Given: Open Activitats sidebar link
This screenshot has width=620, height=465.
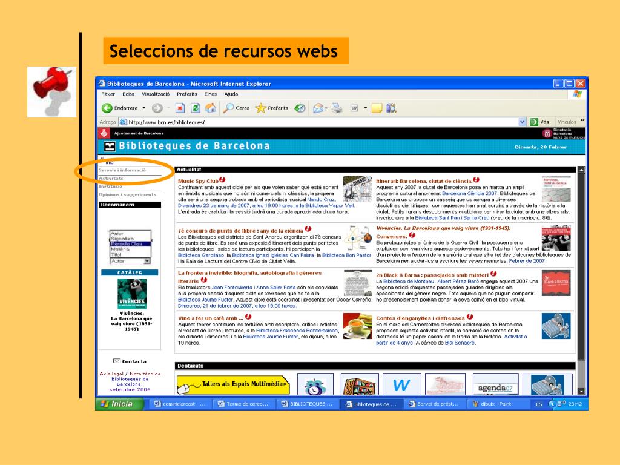Looking at the screenshot, I should coord(111,179).
